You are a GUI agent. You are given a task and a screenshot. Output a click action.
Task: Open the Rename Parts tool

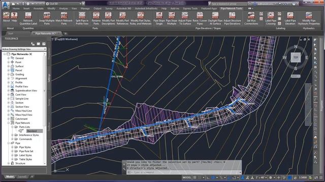pyautogui.click(x=96, y=18)
